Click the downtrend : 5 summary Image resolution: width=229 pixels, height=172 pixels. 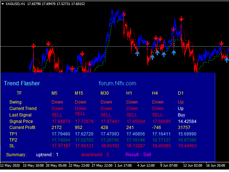[95, 155]
